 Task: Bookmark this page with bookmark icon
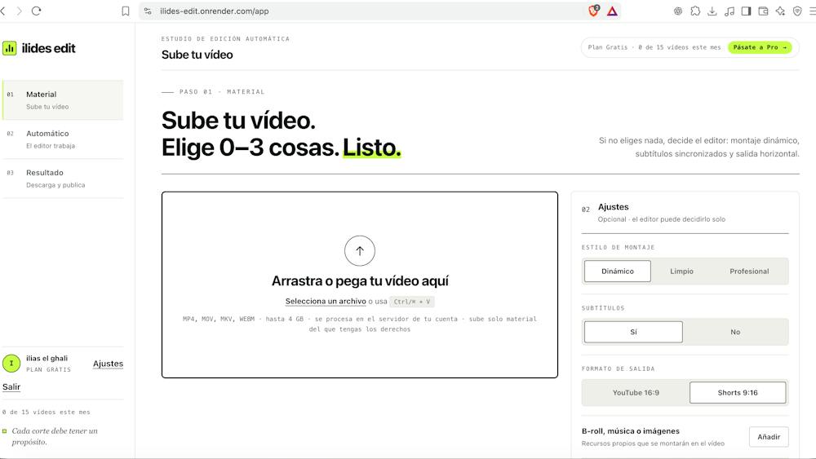pos(126,11)
